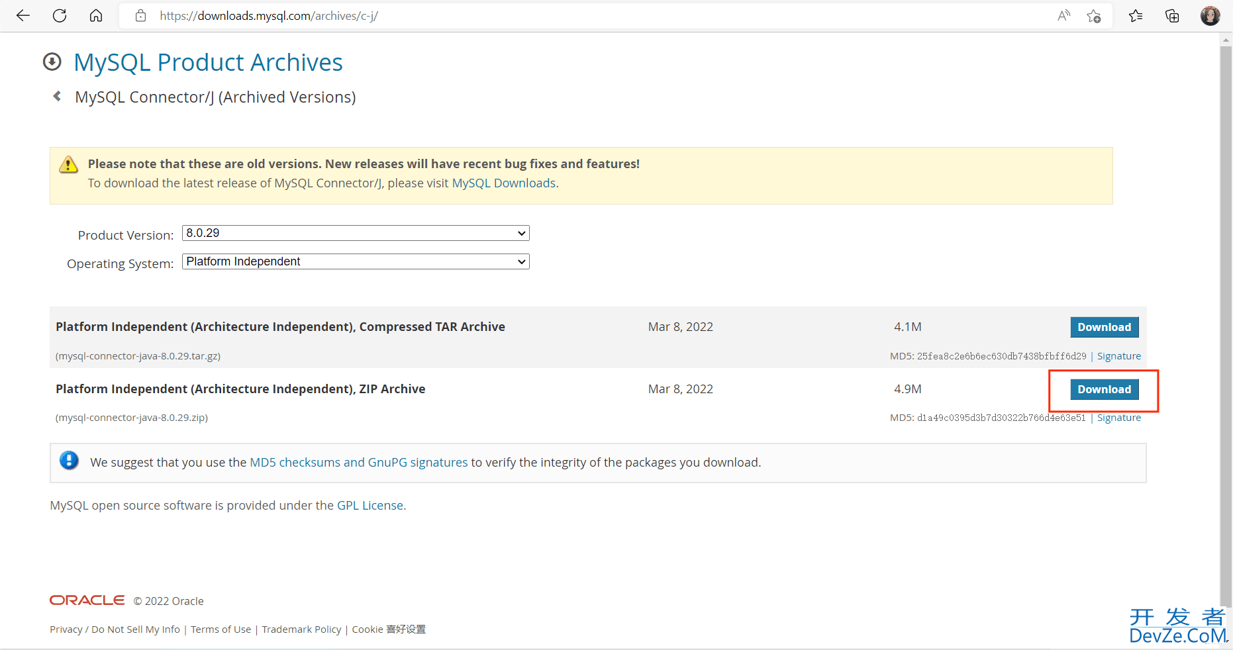
Task: Open Read Aloud icon in address bar
Action: 1063,16
